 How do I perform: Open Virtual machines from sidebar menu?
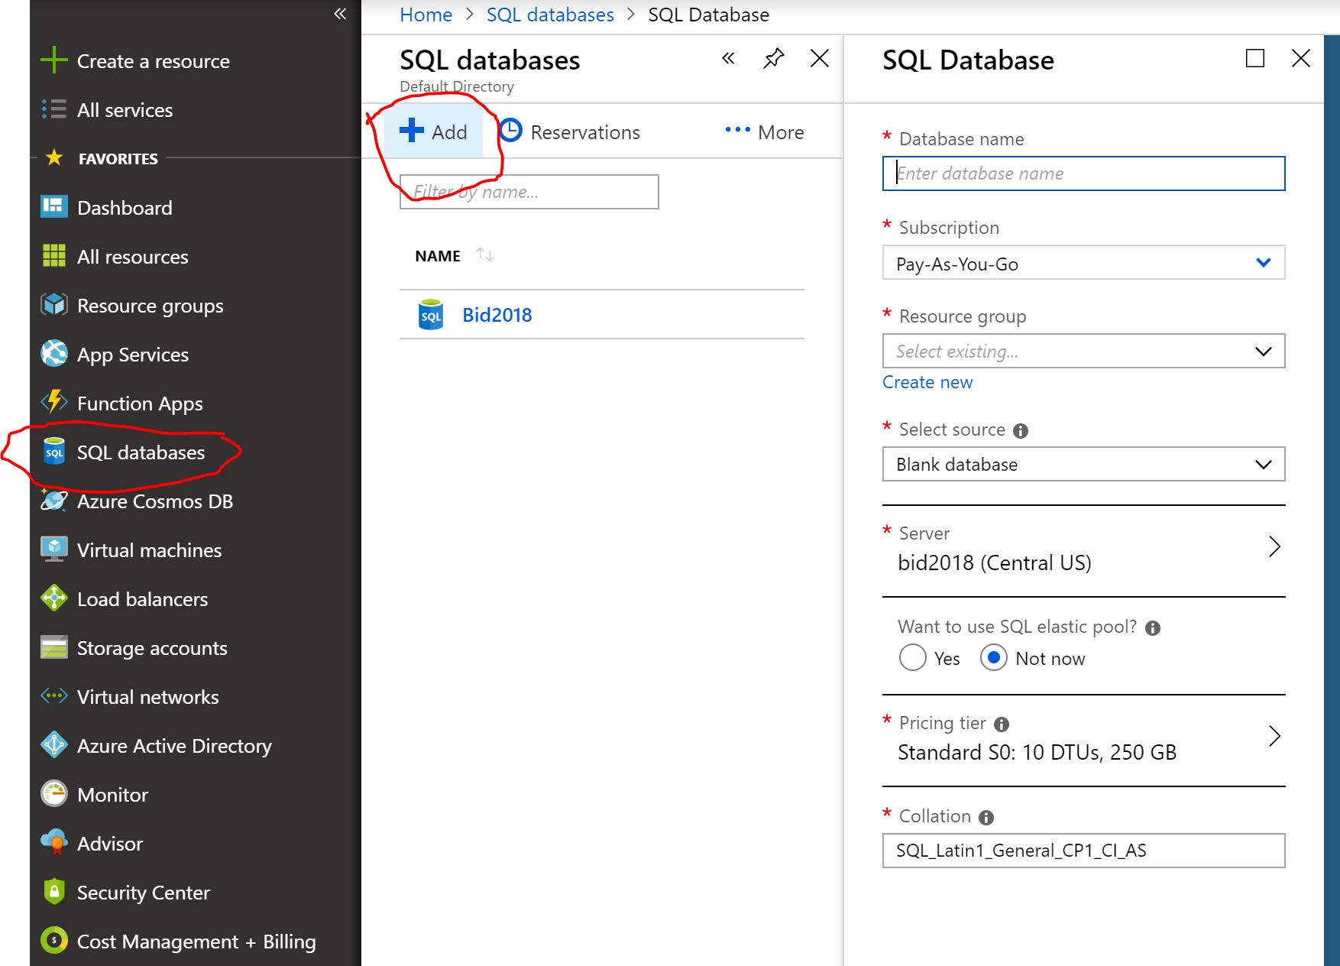[149, 550]
